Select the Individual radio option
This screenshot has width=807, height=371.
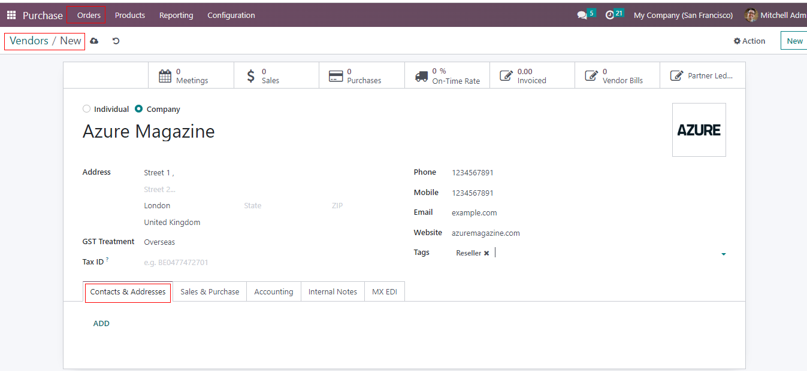[87, 109]
